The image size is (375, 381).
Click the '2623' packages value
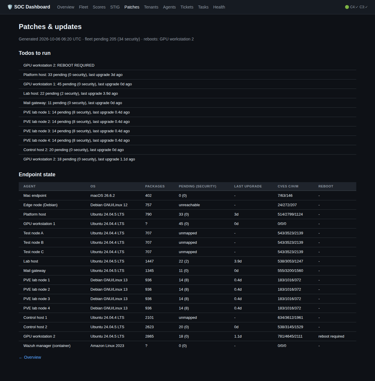pyautogui.click(x=149, y=327)
